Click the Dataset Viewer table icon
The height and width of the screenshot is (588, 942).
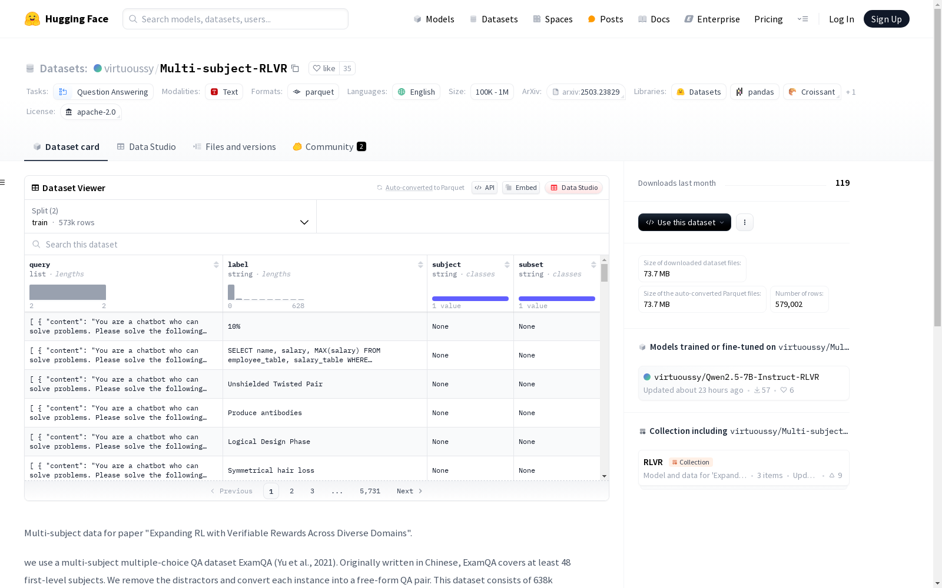[35, 188]
